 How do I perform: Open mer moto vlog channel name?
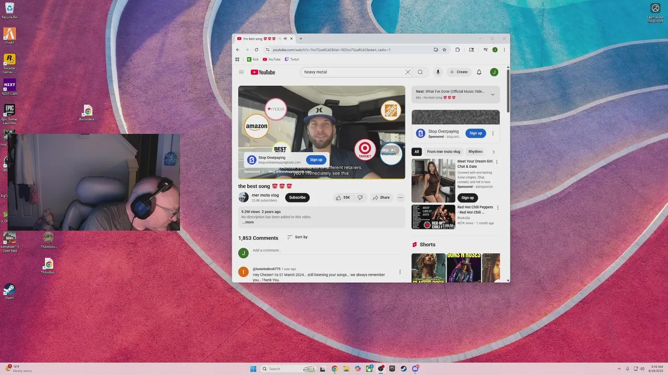pyautogui.click(x=265, y=195)
